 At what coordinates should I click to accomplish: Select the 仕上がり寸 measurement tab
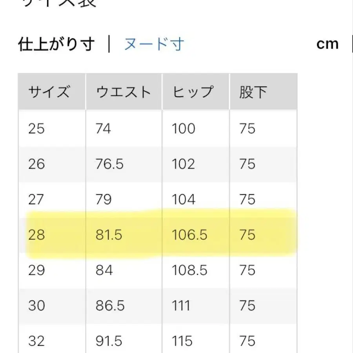[x=57, y=44]
